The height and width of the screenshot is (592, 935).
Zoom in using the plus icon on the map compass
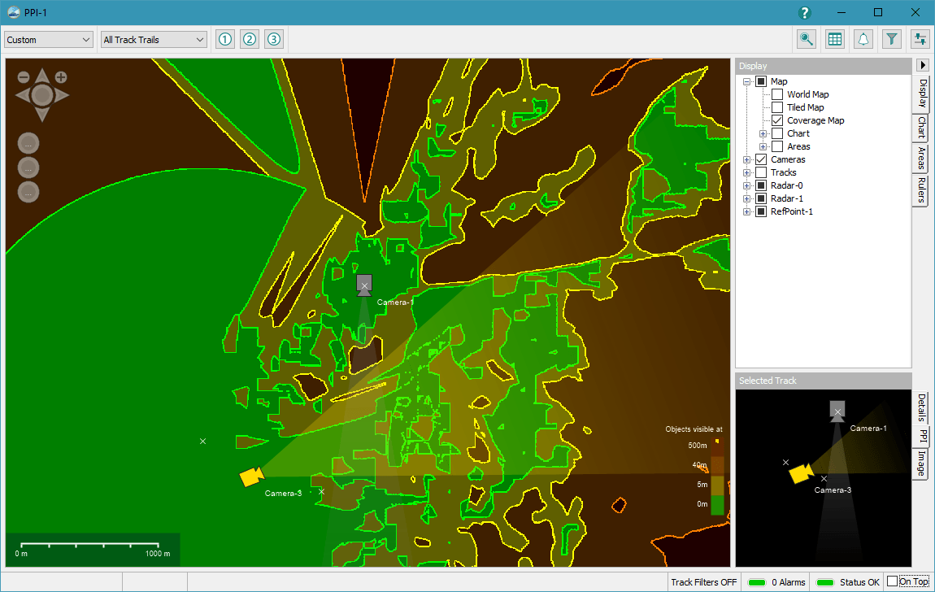click(x=62, y=76)
